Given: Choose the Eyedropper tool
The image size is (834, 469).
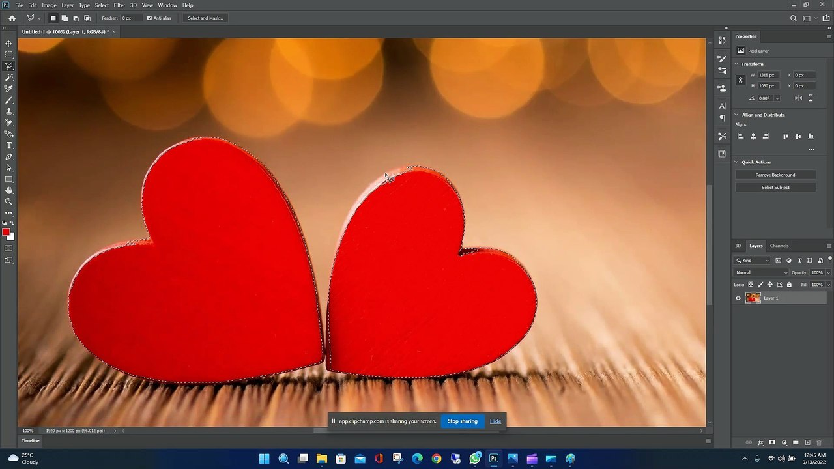Looking at the screenshot, I should click(x=8, y=89).
